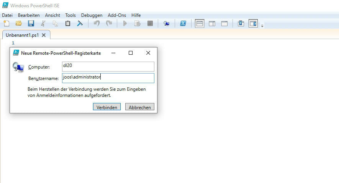Click the Verbinden button
The image size is (339, 183).
pyautogui.click(x=107, y=107)
